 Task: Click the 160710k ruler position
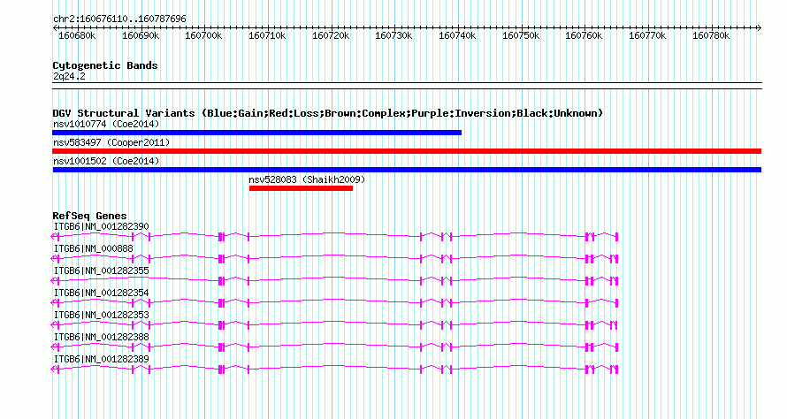point(267,36)
